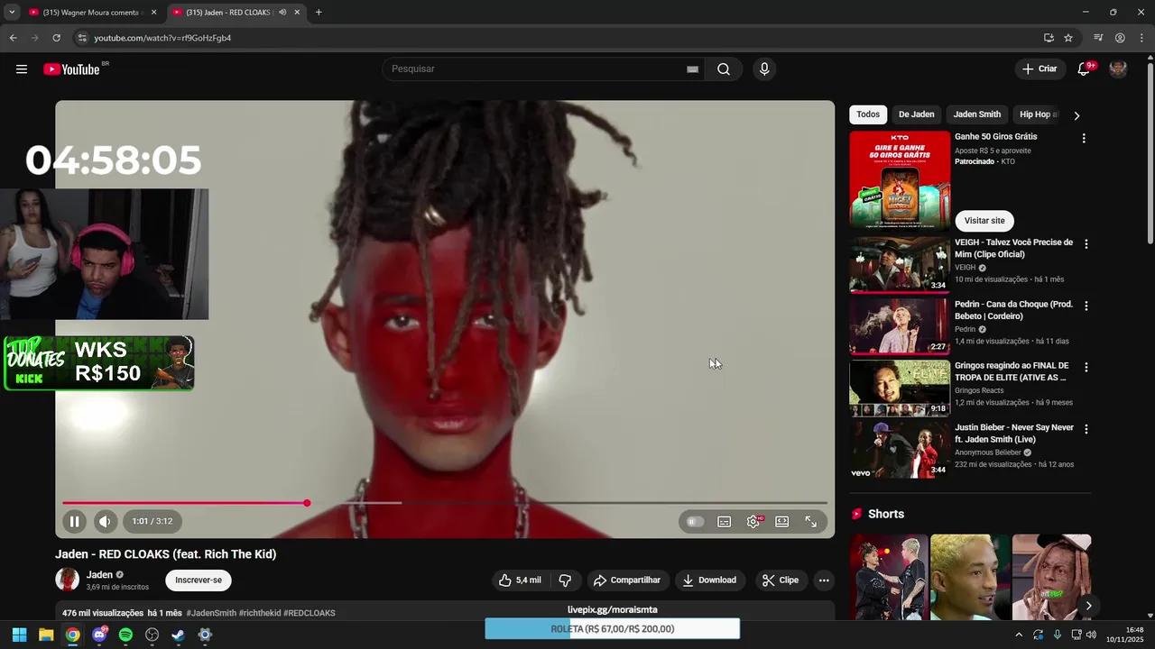
Task: Go back in browser history
Action: point(13,38)
